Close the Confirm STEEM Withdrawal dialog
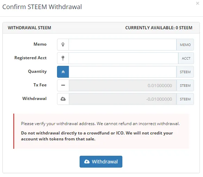203x177 pixels. [x=197, y=3]
